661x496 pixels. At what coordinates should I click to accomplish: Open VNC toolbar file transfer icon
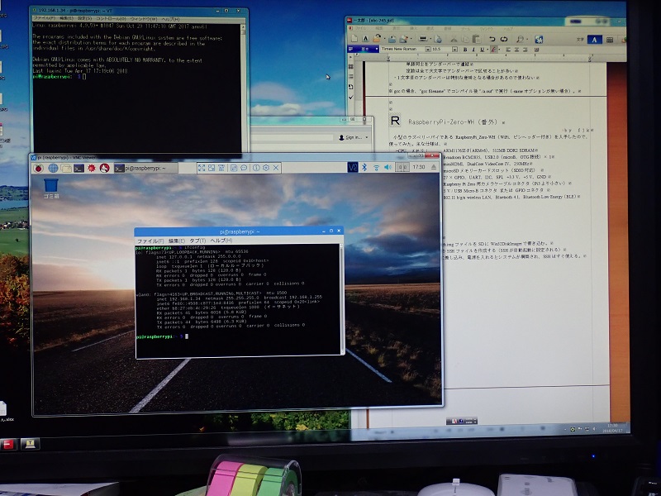pyautogui.click(x=234, y=168)
